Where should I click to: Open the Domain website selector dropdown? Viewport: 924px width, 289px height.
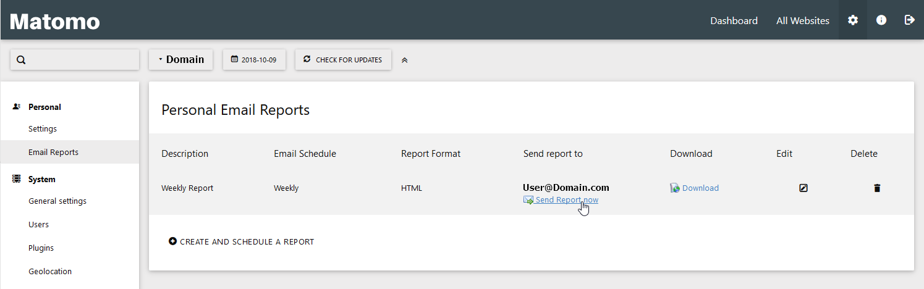(x=181, y=59)
